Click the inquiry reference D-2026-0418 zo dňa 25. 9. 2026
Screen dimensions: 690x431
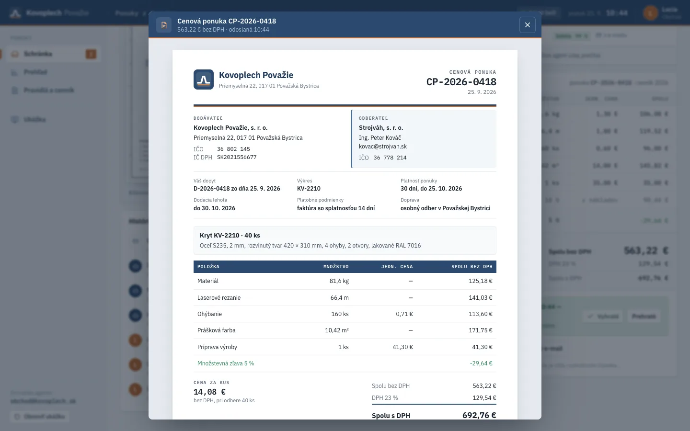[x=237, y=189]
